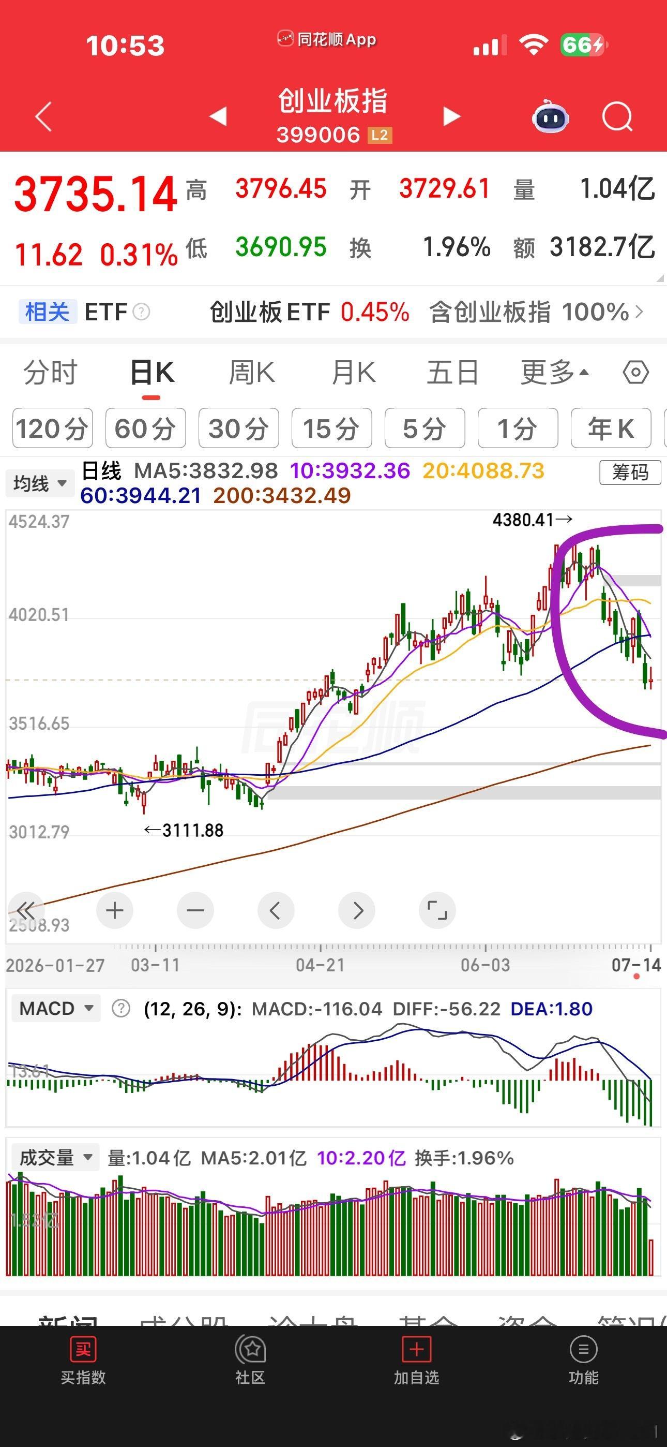
Task: Select the 15分 period
Action: 332,428
